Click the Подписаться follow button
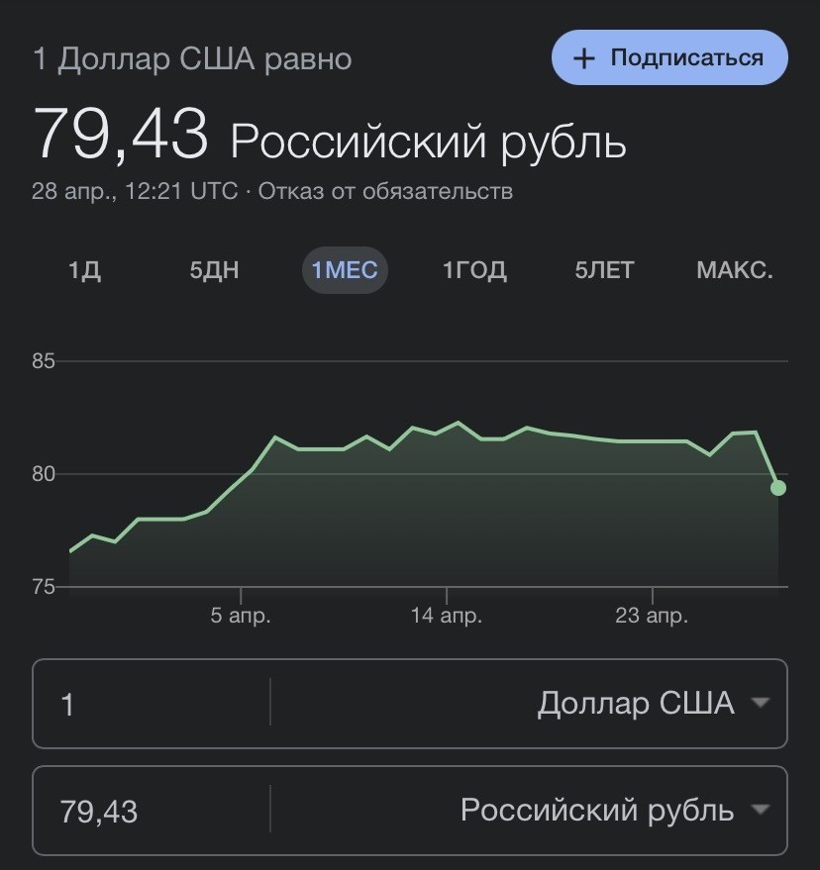820x870 pixels. [669, 57]
